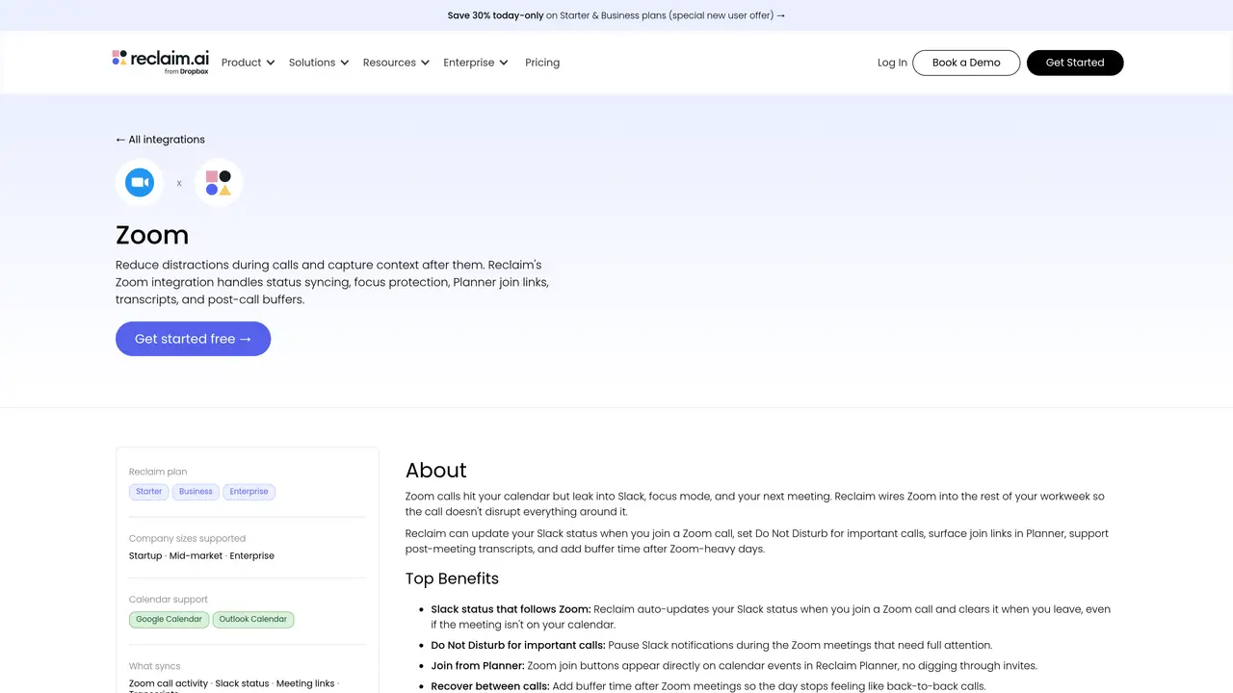Viewport: 1233px width, 693px height.
Task: Click Book a Demo button
Action: coord(966,63)
